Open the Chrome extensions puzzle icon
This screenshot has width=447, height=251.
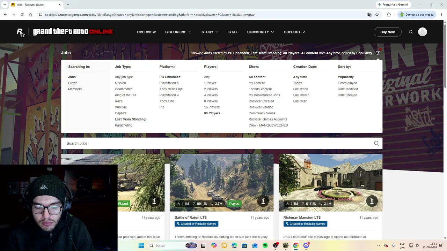389,15
